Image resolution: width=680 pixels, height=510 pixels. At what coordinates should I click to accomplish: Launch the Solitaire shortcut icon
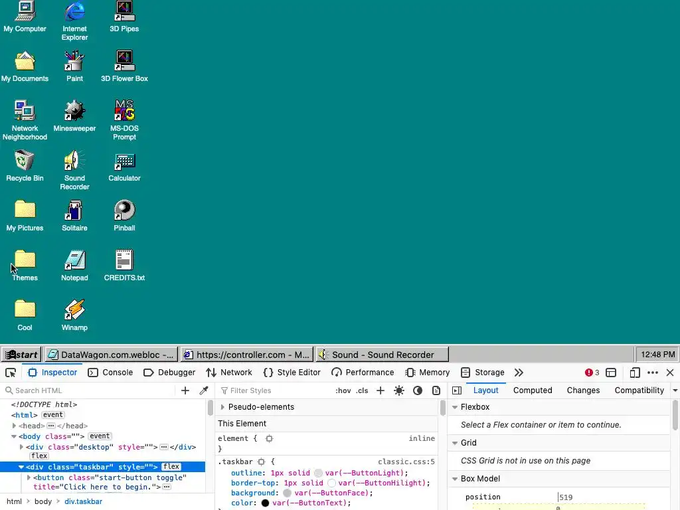74,216
